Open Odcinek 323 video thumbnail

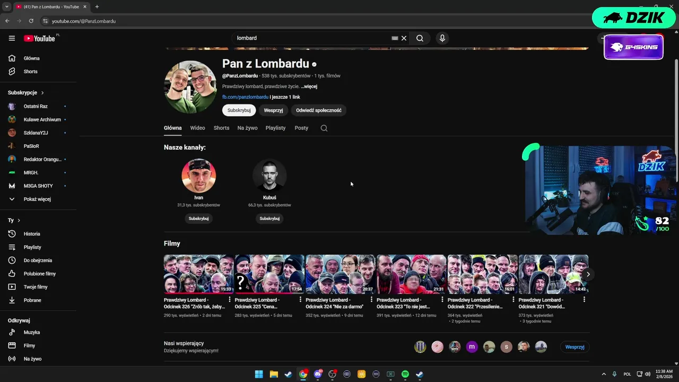[411, 274]
